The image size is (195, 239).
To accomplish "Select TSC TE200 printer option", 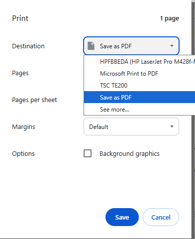I will click(x=139, y=86).
